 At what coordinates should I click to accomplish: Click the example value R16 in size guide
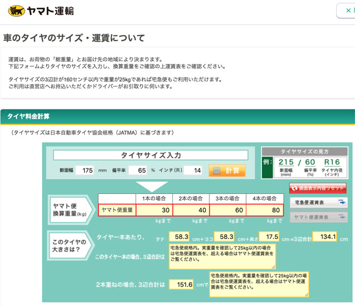pos(332,162)
